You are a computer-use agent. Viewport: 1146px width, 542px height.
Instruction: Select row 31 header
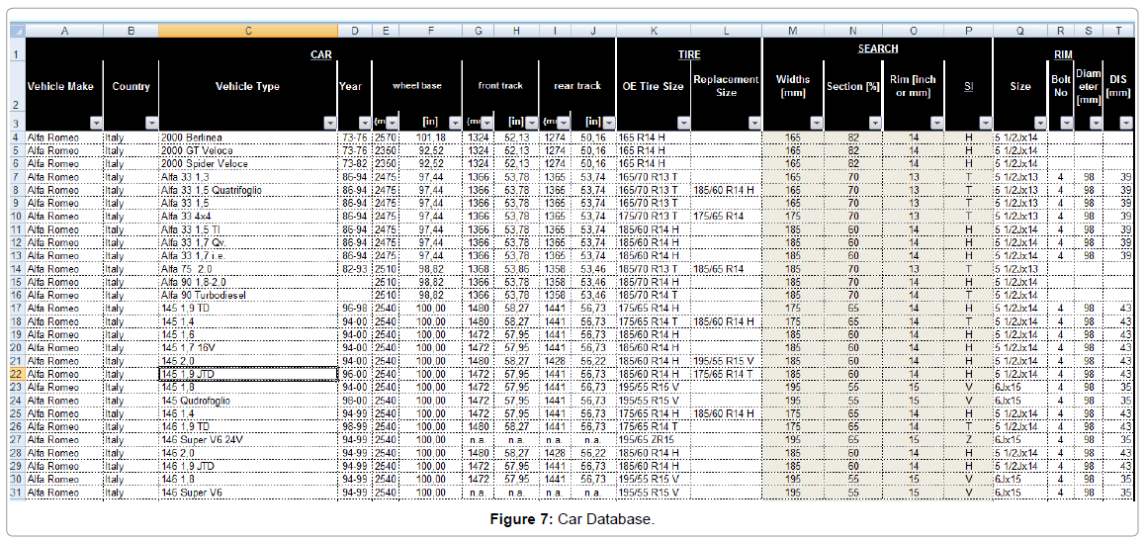17,493
